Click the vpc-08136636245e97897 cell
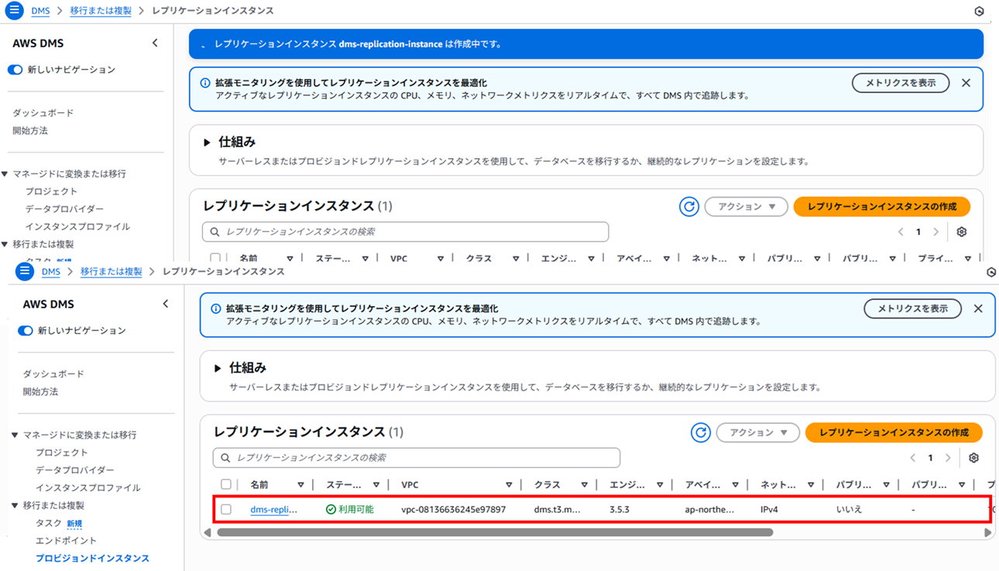Image resolution: width=999 pixels, height=571 pixels. point(454,510)
